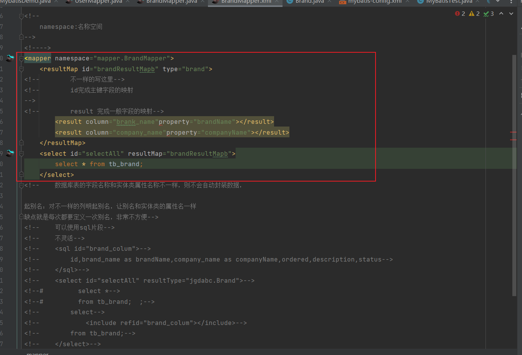Screen dimensions: 522x355
Task: Switch to the UserMapper.java tab
Action: click(98, 2)
